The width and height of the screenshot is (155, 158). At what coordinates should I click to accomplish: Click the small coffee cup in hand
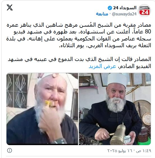[x=127, y=139]
